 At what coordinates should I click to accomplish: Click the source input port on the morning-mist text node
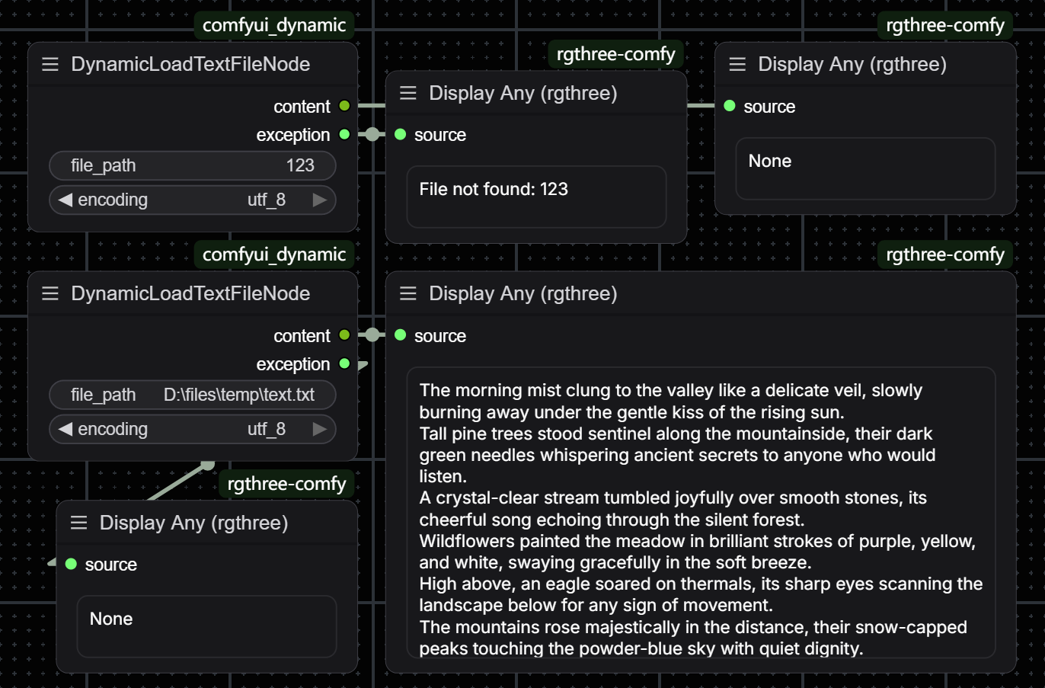coord(401,335)
